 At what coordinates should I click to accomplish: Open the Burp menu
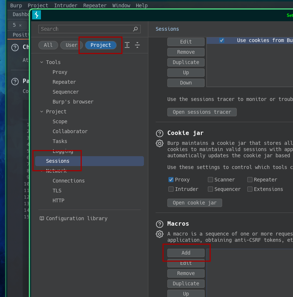[16, 5]
